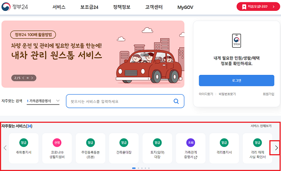This screenshot has width=281, height=171.
Task: Open the 아이디찾기 link
Action: tap(206, 94)
